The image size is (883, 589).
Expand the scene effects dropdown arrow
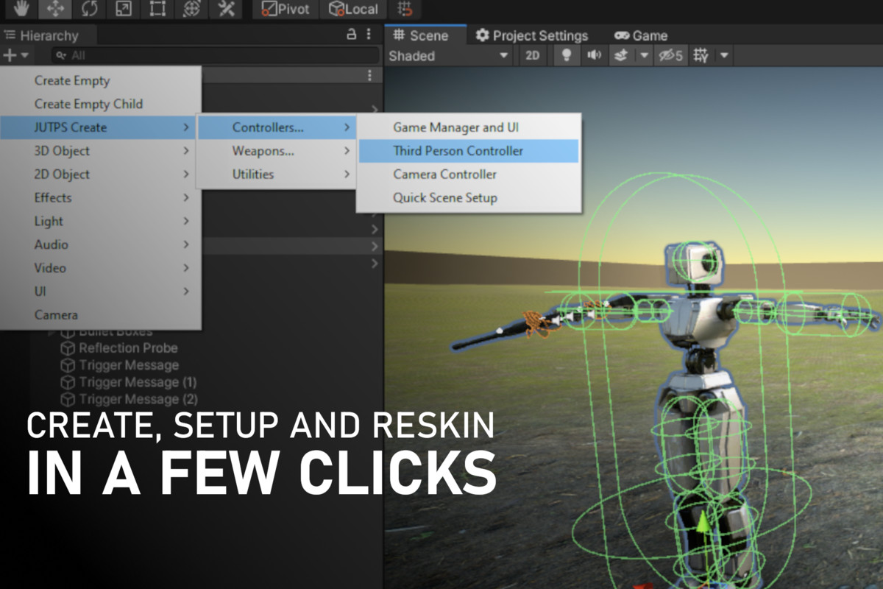[x=644, y=56]
